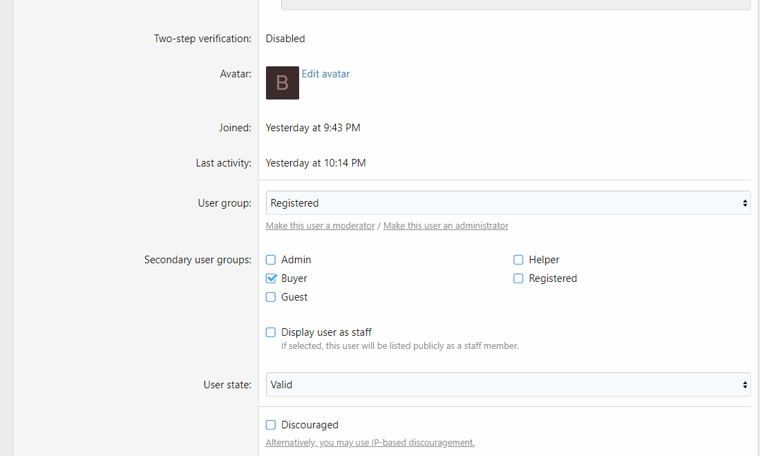The height and width of the screenshot is (456, 760).
Task: Check the Helper secondary group
Action: tap(518, 260)
